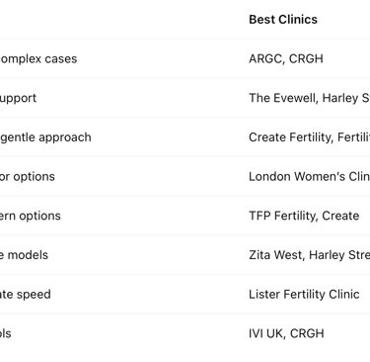The width and height of the screenshot is (370, 362).
Task: Select the TFP Fertility, Create cell
Action: 304,216
